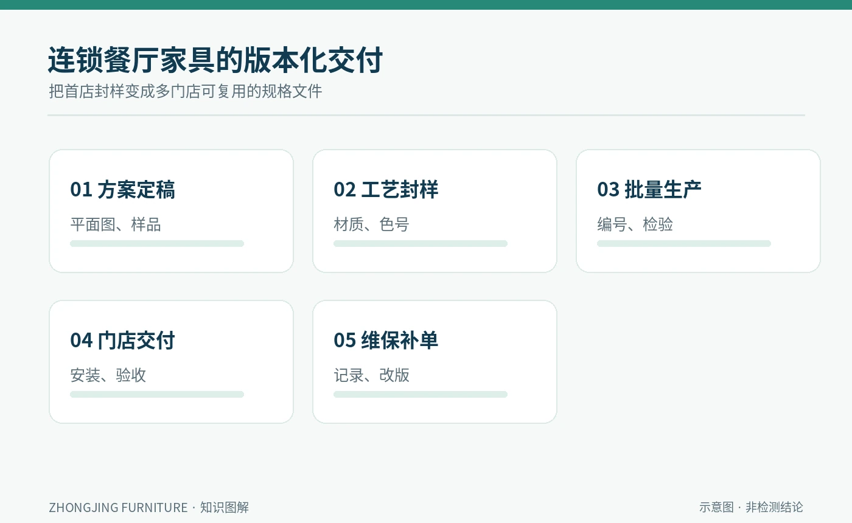852x523 pixels.
Task: Click the footer note 示意图 · 非检测结论
Action: pyautogui.click(x=751, y=507)
